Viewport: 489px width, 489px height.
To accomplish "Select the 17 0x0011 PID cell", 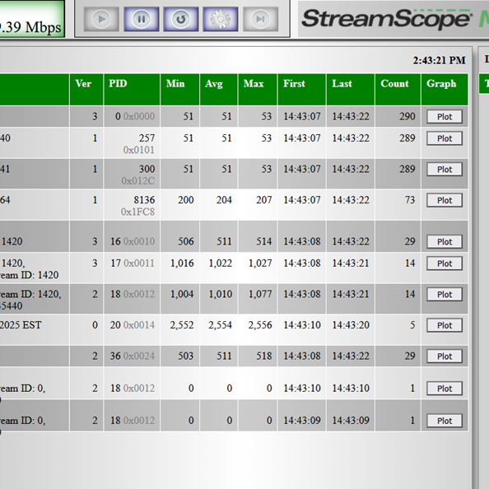I will tap(132, 268).
